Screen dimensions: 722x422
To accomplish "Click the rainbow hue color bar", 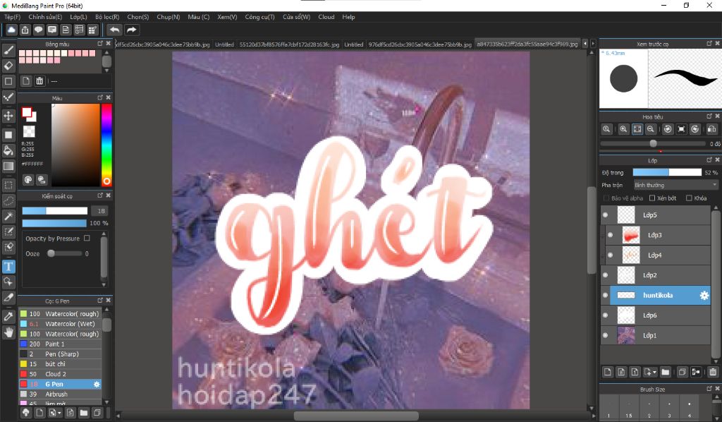I will click(x=106, y=145).
